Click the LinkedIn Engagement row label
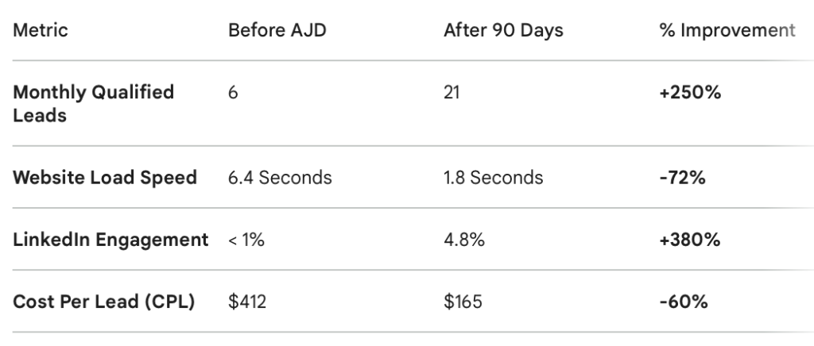The image size is (814, 346). tap(110, 240)
